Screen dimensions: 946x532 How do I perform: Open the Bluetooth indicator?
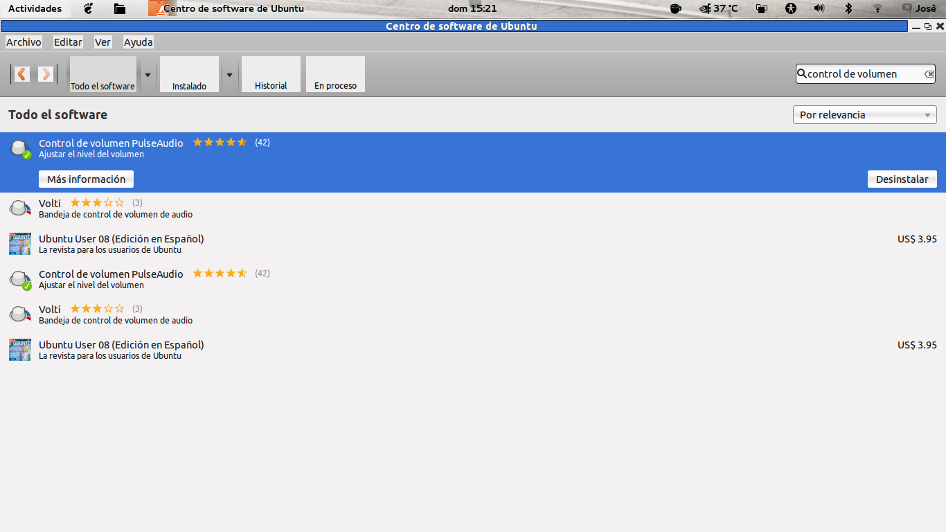click(x=848, y=8)
